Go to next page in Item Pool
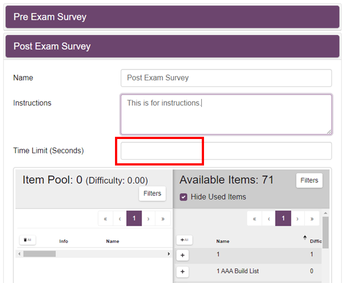Image resolution: width=345 pixels, height=283 pixels. click(148, 218)
